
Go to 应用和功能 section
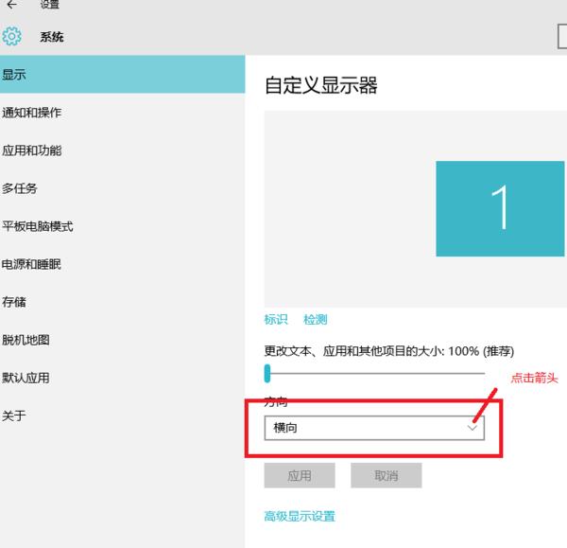click(x=32, y=150)
